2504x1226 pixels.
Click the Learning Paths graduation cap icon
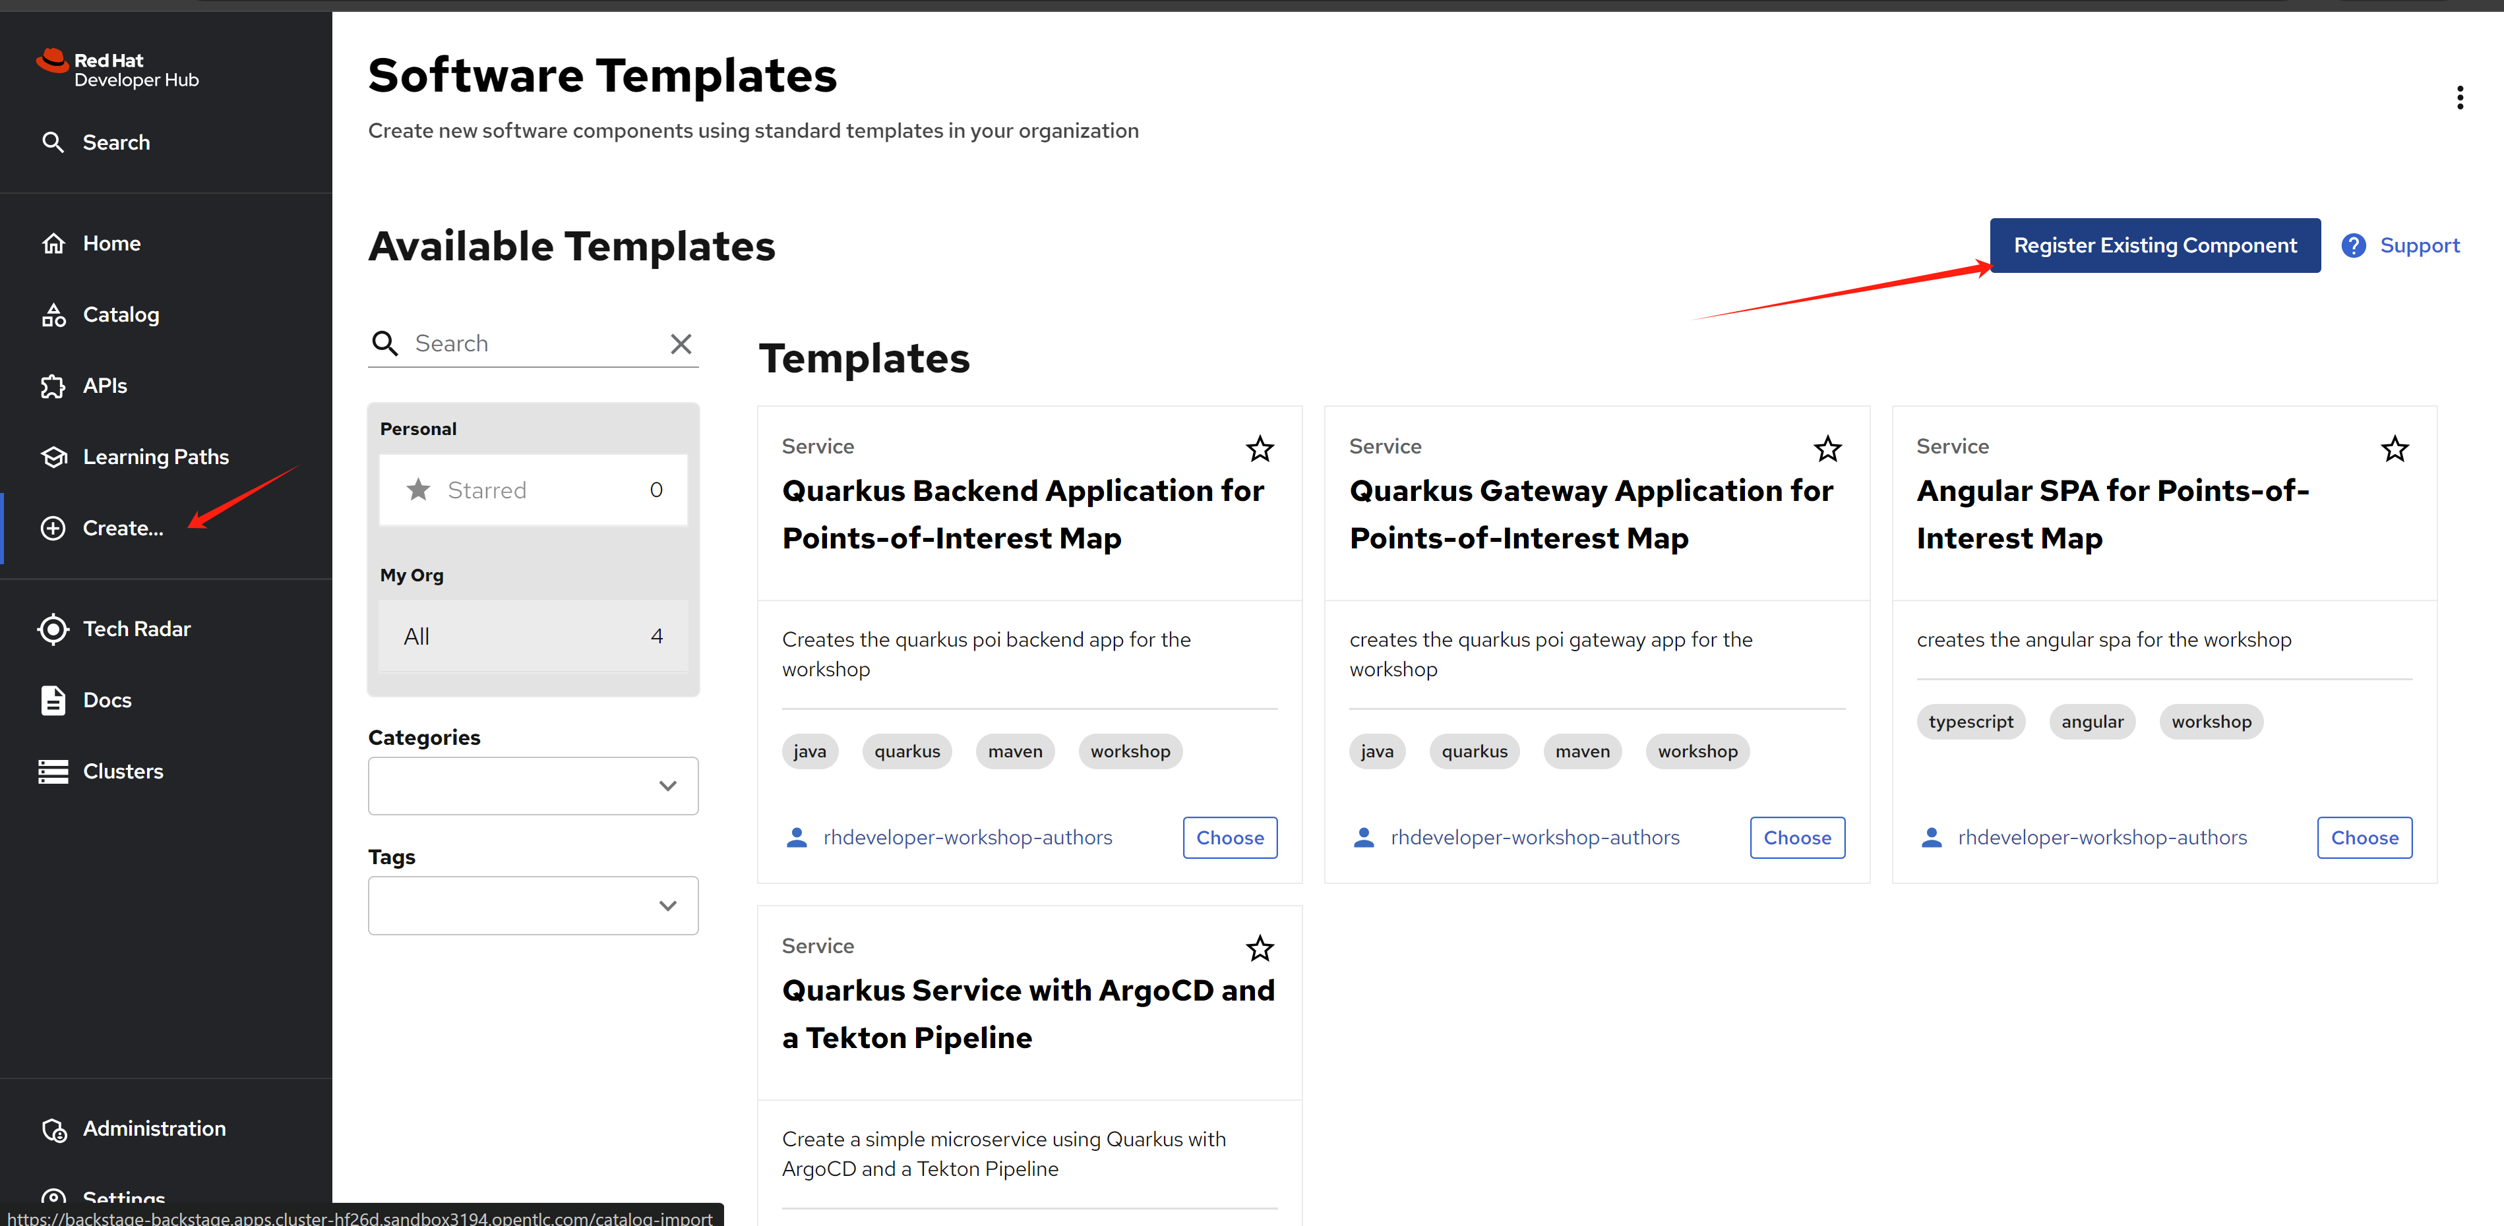tap(53, 457)
